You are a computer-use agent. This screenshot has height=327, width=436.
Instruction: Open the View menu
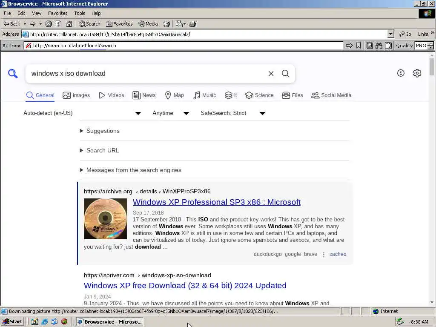pos(37,13)
